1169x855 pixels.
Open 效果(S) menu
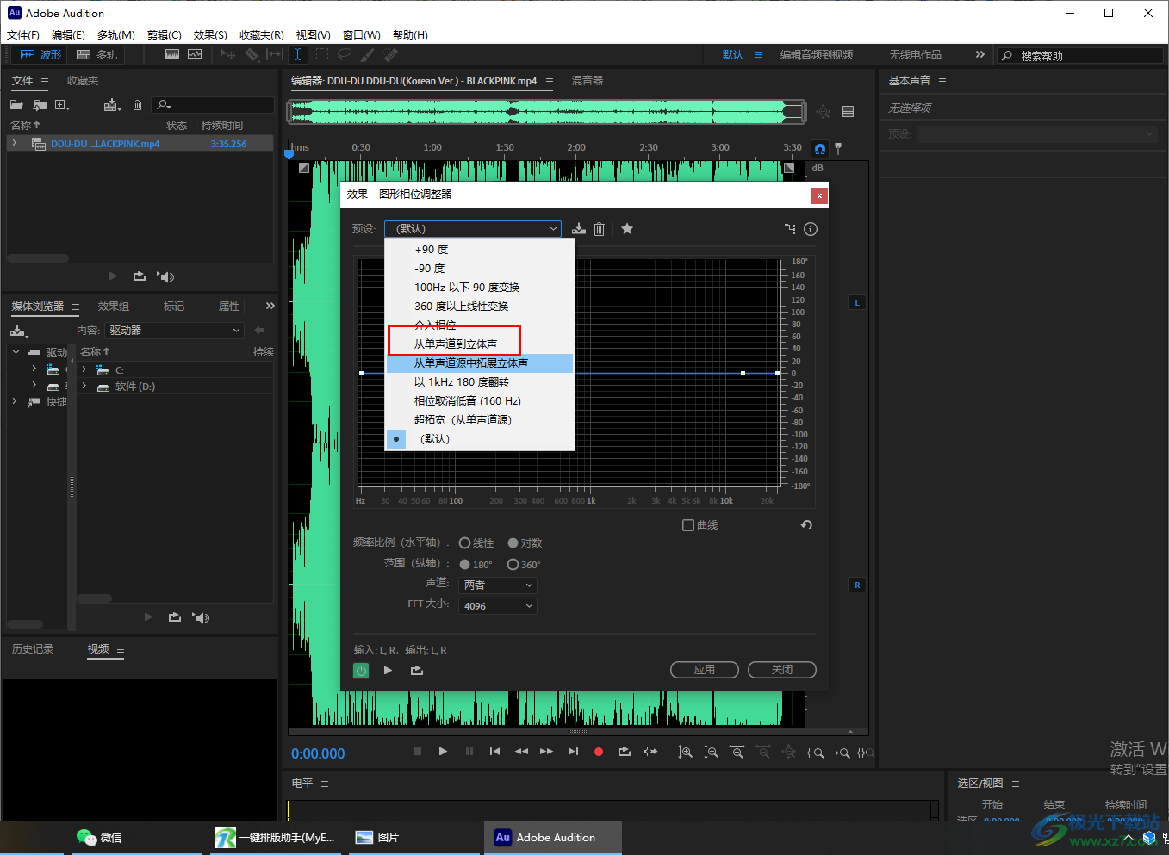pyautogui.click(x=210, y=35)
